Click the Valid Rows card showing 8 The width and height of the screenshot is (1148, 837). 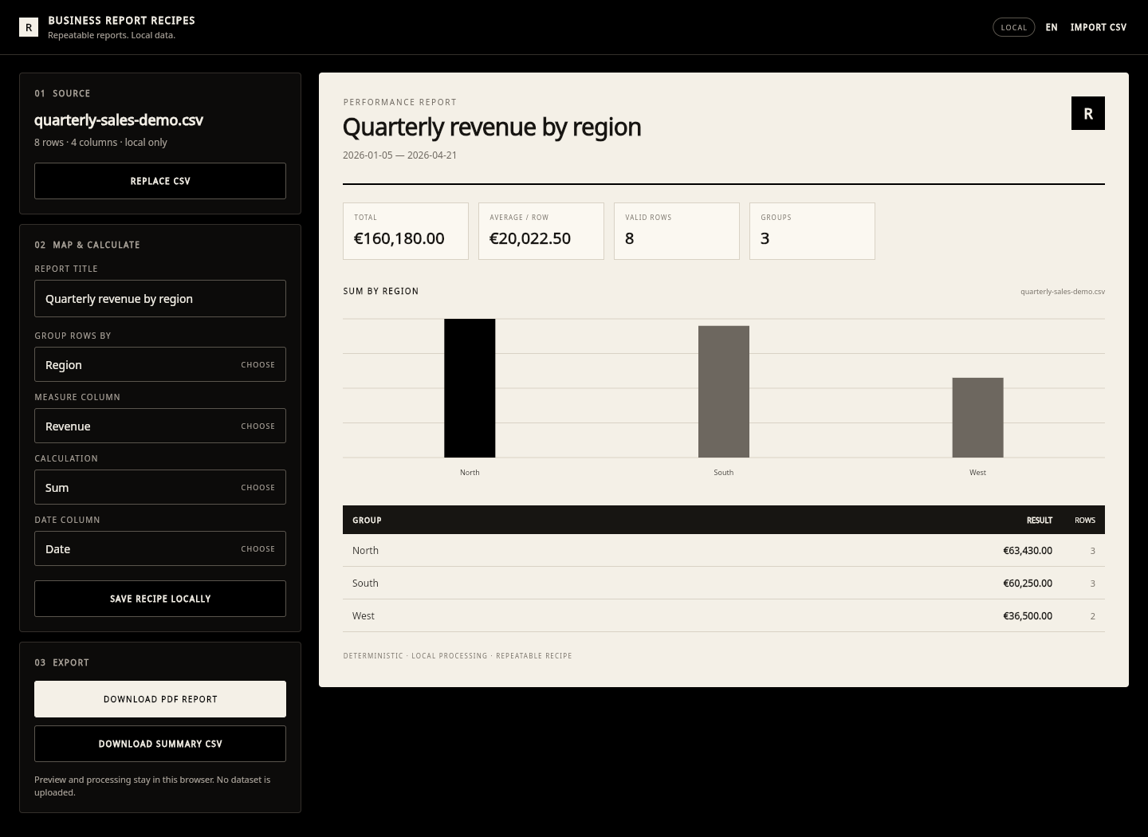pos(677,231)
